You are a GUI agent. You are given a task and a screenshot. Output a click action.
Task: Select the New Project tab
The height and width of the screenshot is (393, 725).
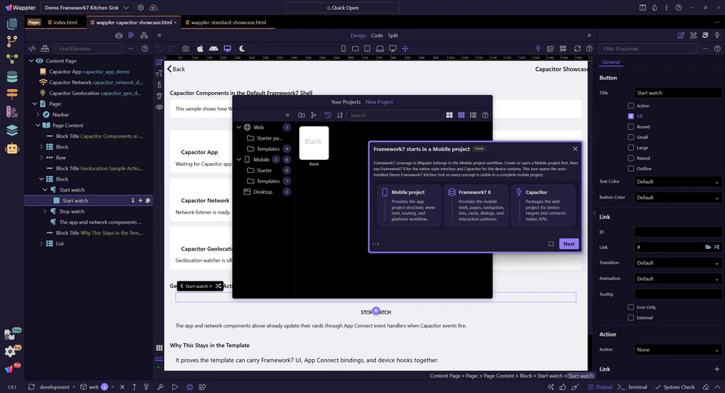(379, 102)
